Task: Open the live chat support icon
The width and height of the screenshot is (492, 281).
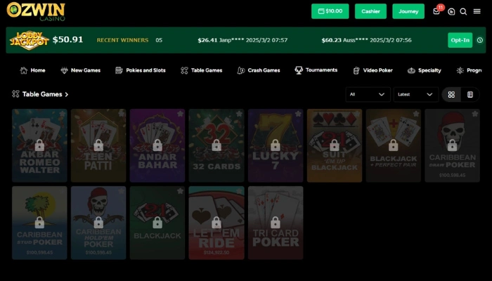Action: tap(451, 12)
